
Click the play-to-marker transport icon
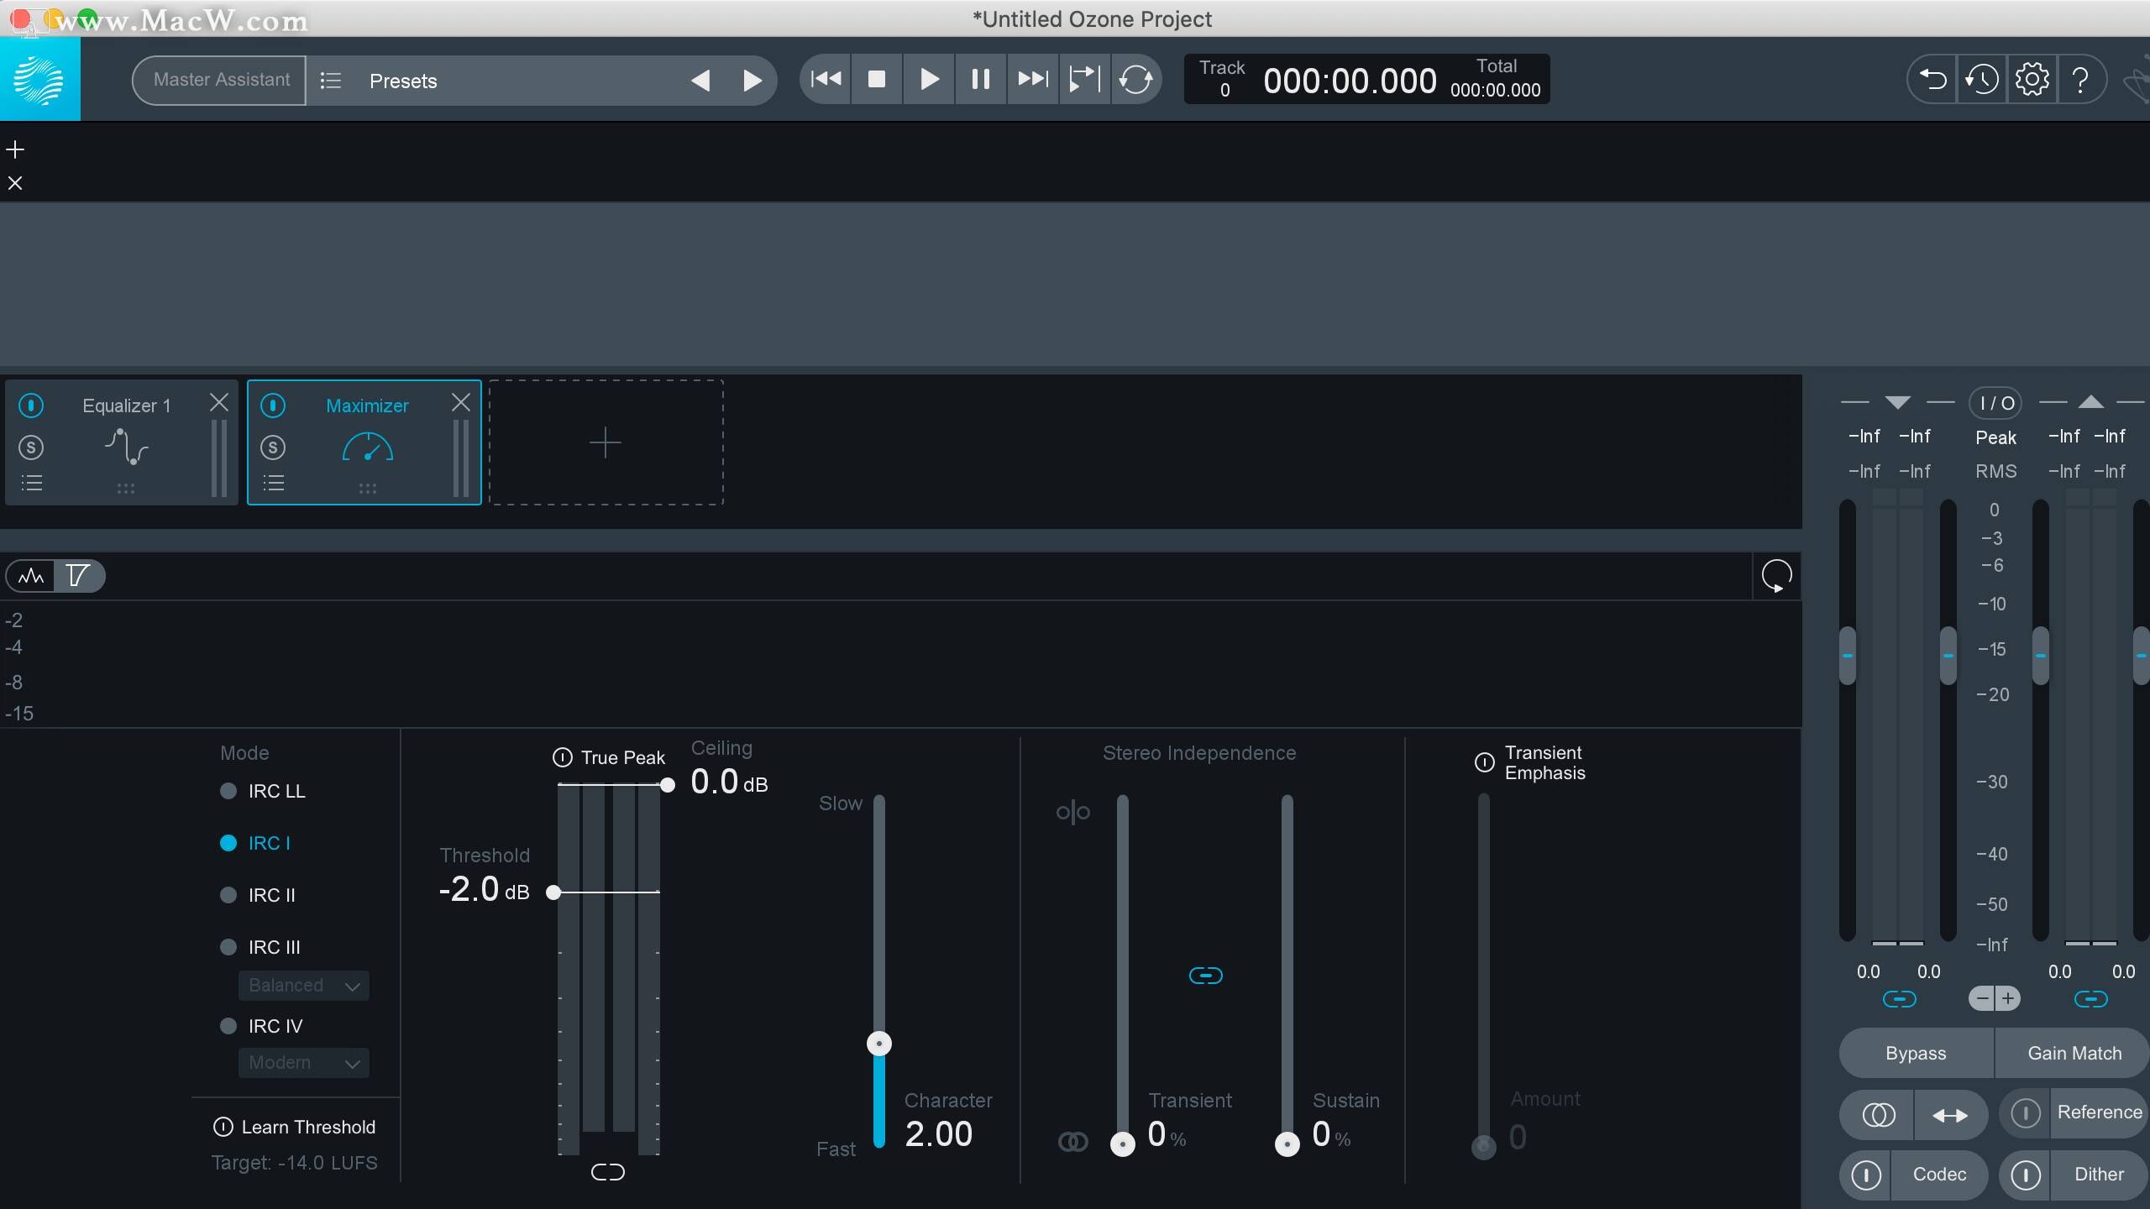point(1084,79)
